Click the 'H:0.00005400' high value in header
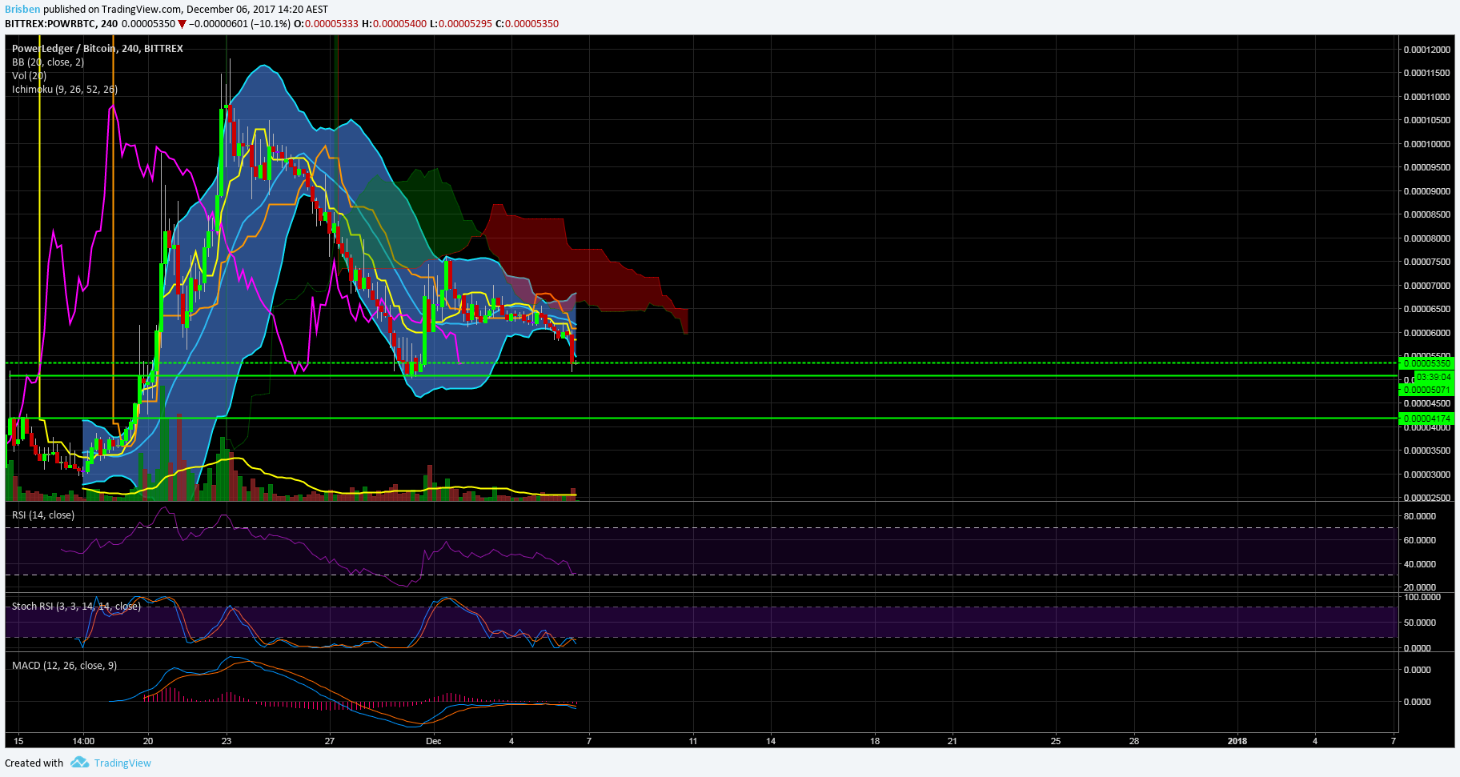This screenshot has width=1460, height=777. pos(394,24)
